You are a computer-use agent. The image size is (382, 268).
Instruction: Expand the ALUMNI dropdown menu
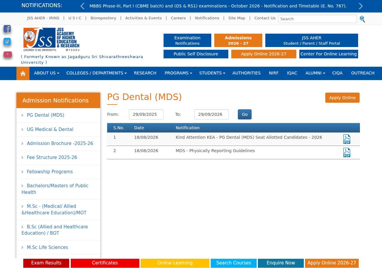coord(315,73)
